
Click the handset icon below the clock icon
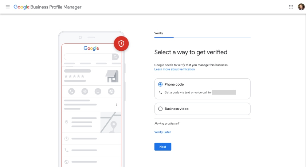click(x=67, y=150)
